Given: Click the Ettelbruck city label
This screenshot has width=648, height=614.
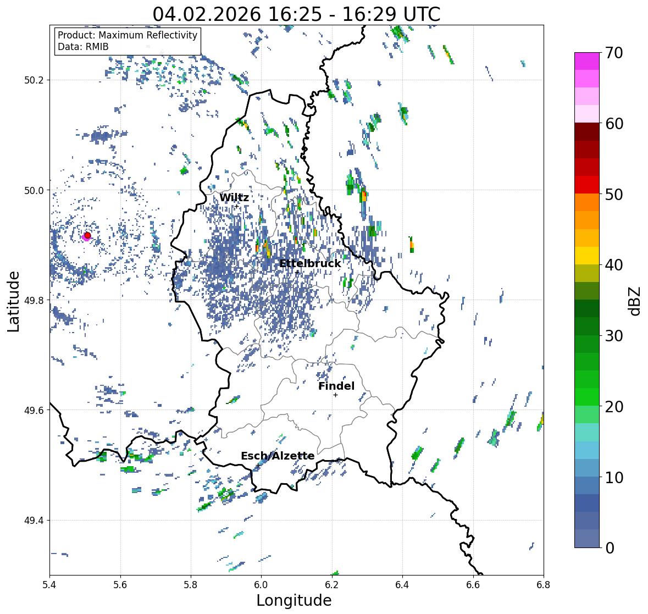Looking at the screenshot, I should click(311, 263).
